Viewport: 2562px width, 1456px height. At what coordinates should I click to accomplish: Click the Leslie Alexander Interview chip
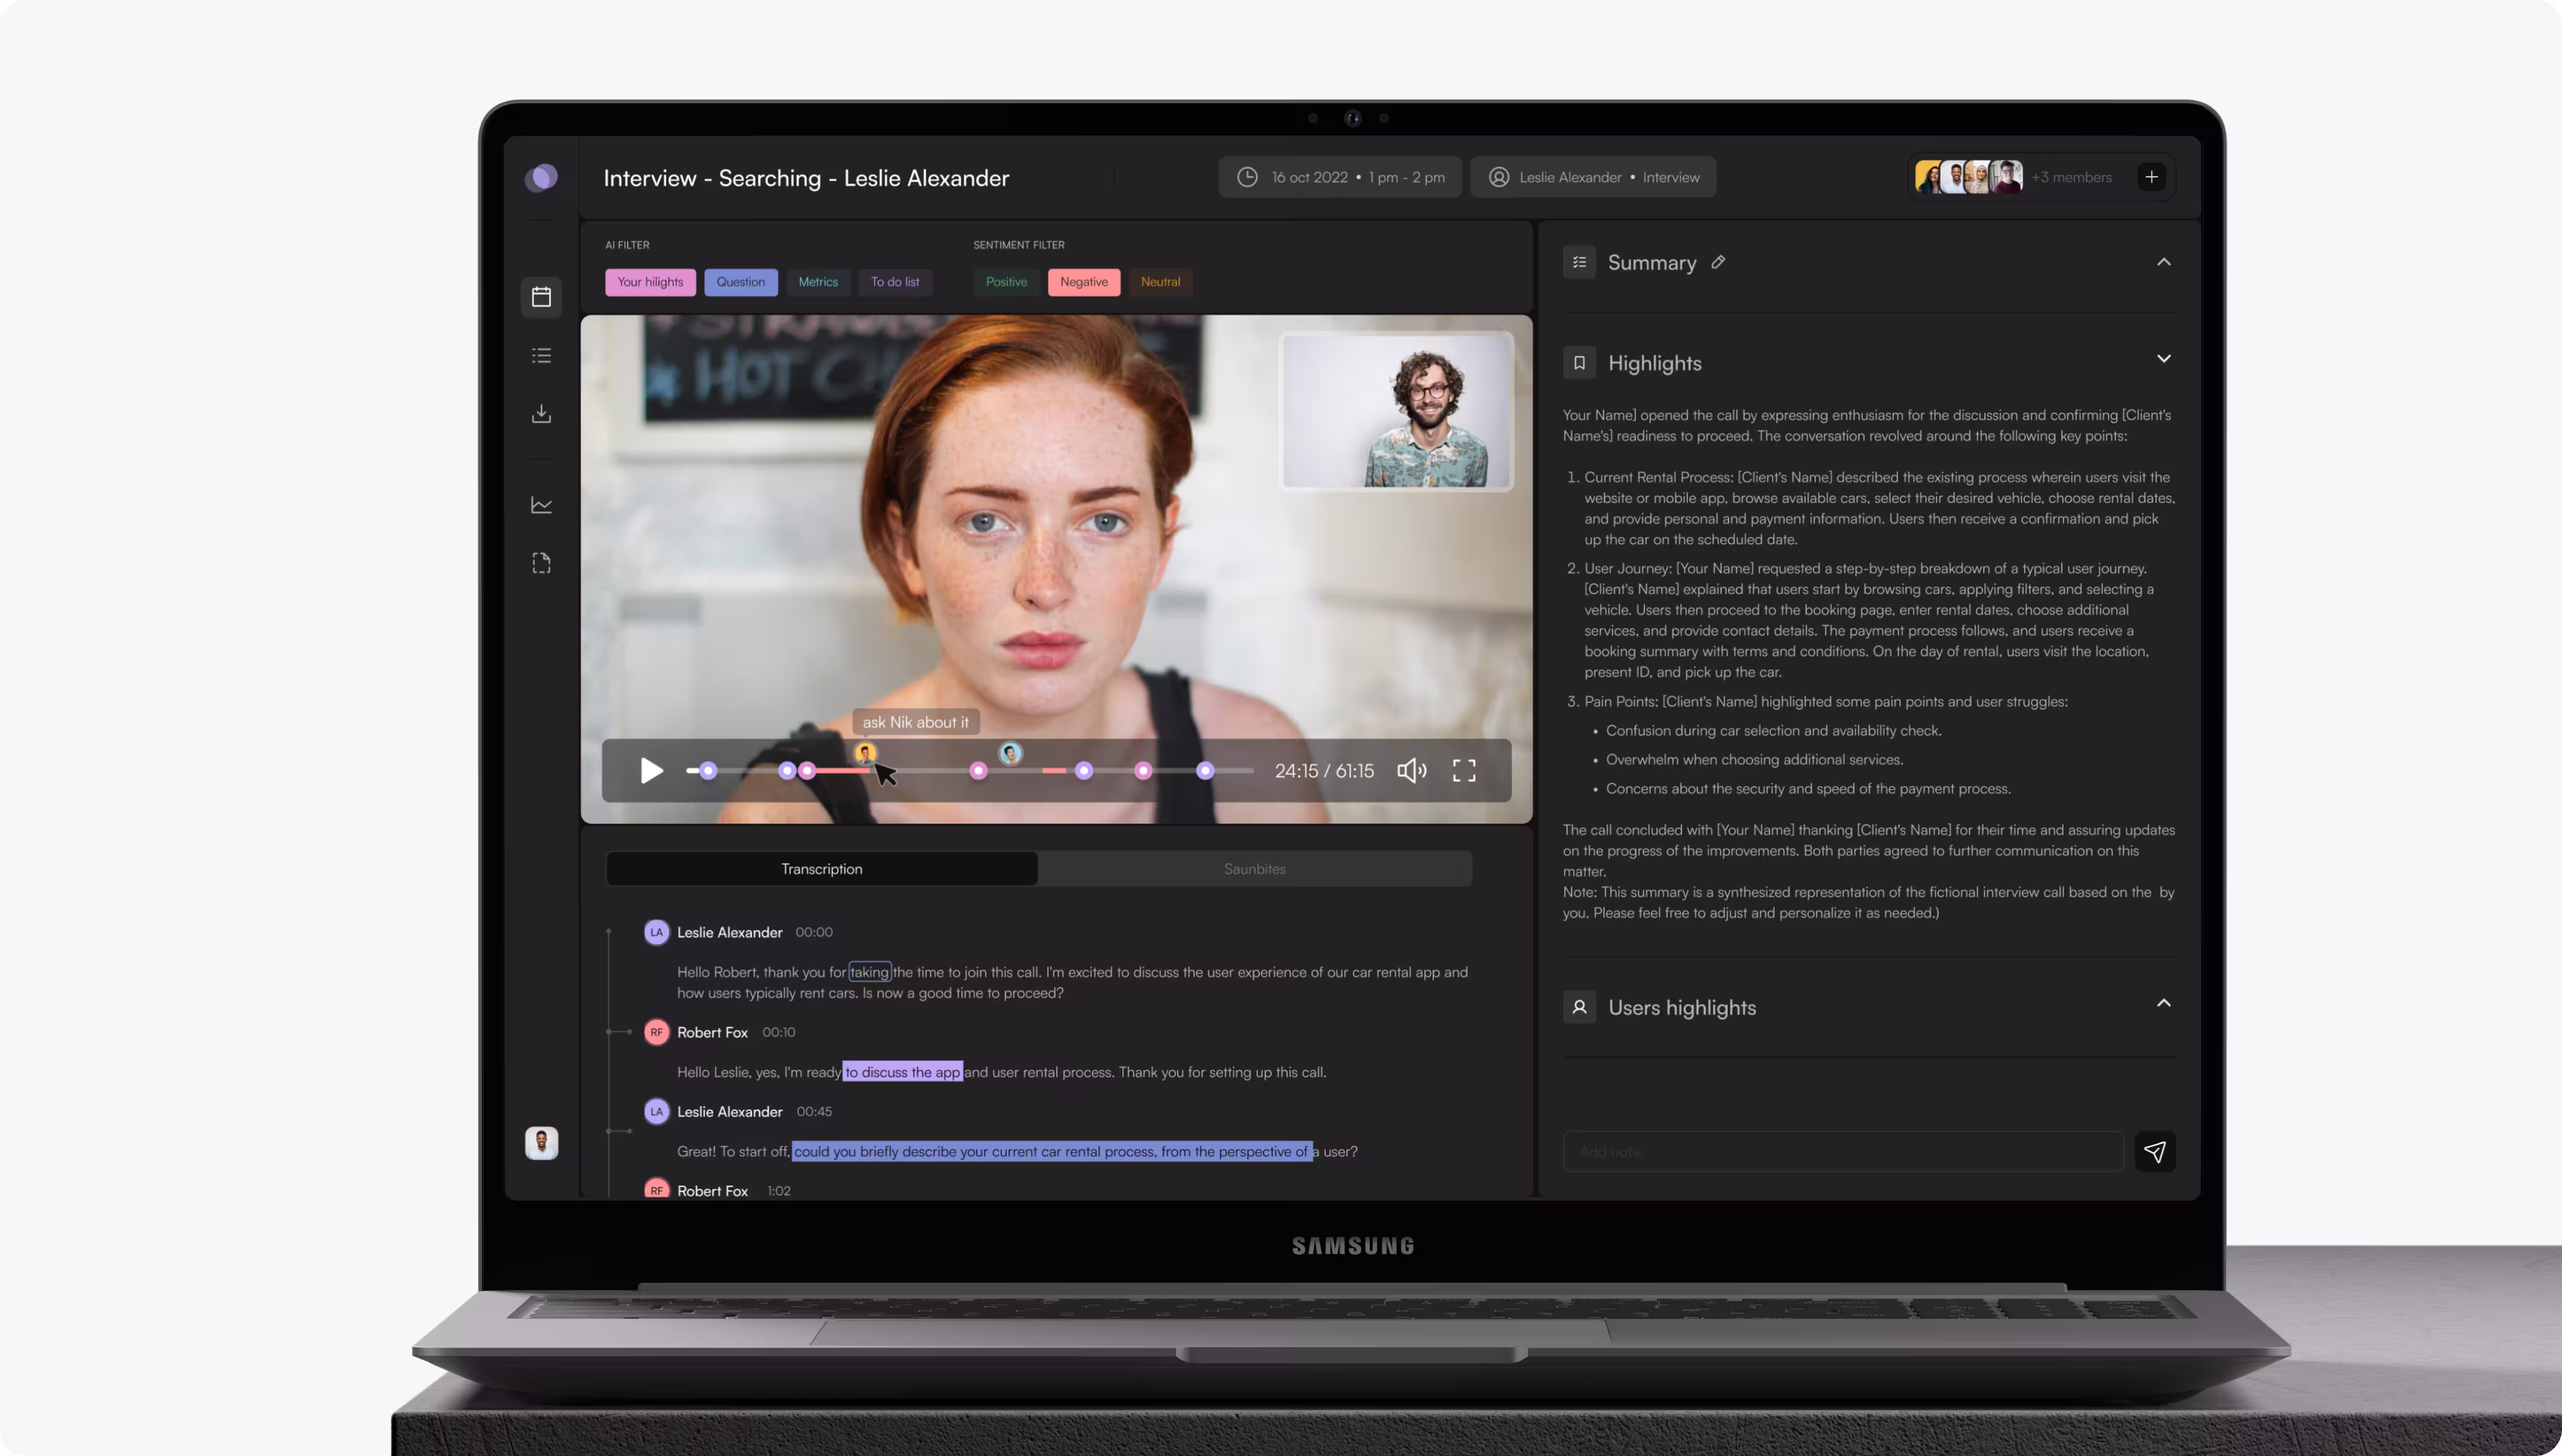(x=1593, y=177)
